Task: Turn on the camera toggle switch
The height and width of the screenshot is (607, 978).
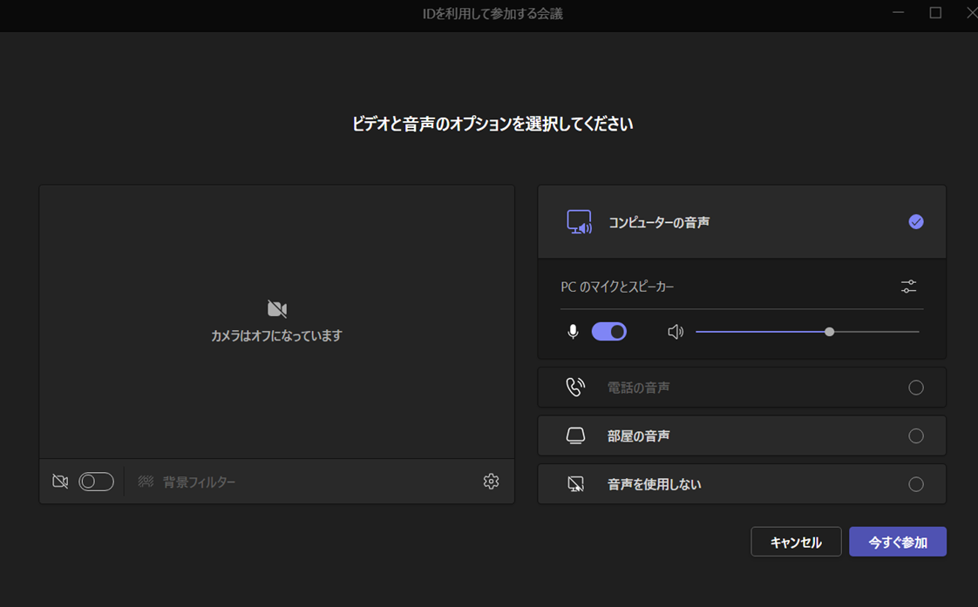Action: click(96, 482)
